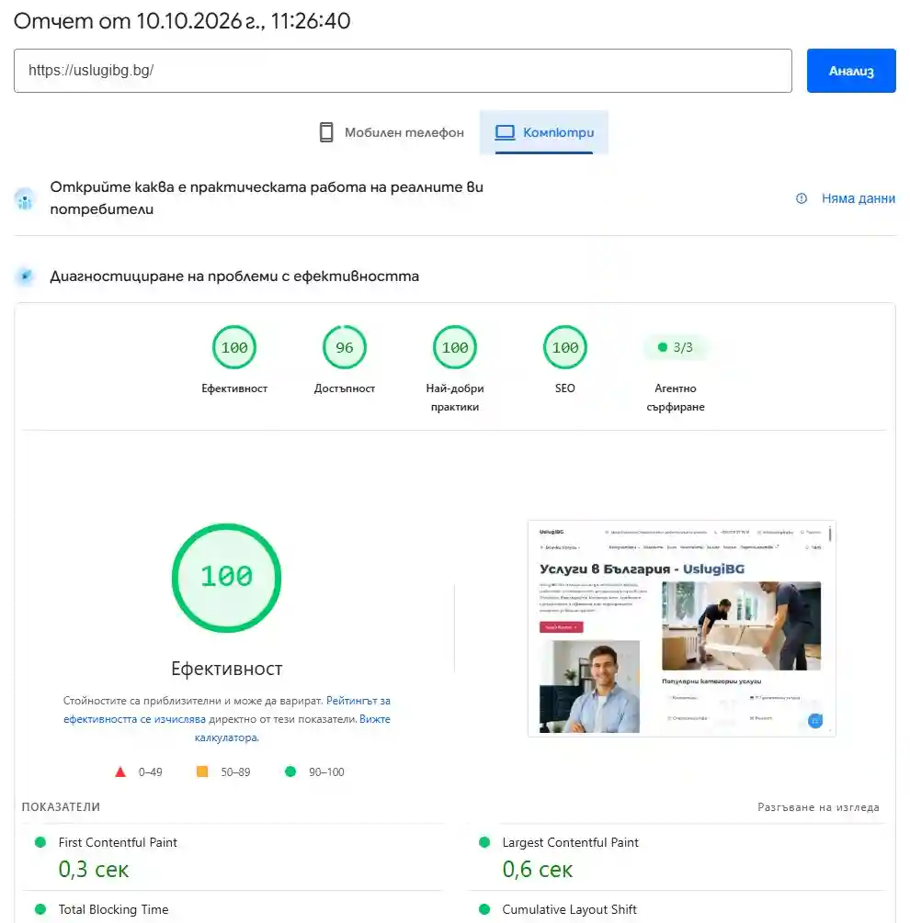Open the Достъпност score gauge of 96

pos(345,347)
